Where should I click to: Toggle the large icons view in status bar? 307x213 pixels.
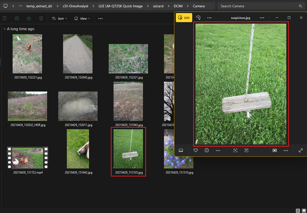click(x=304, y=210)
